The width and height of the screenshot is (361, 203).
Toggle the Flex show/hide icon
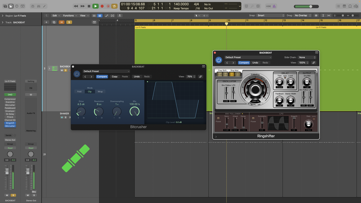pyautogui.click(x=113, y=16)
